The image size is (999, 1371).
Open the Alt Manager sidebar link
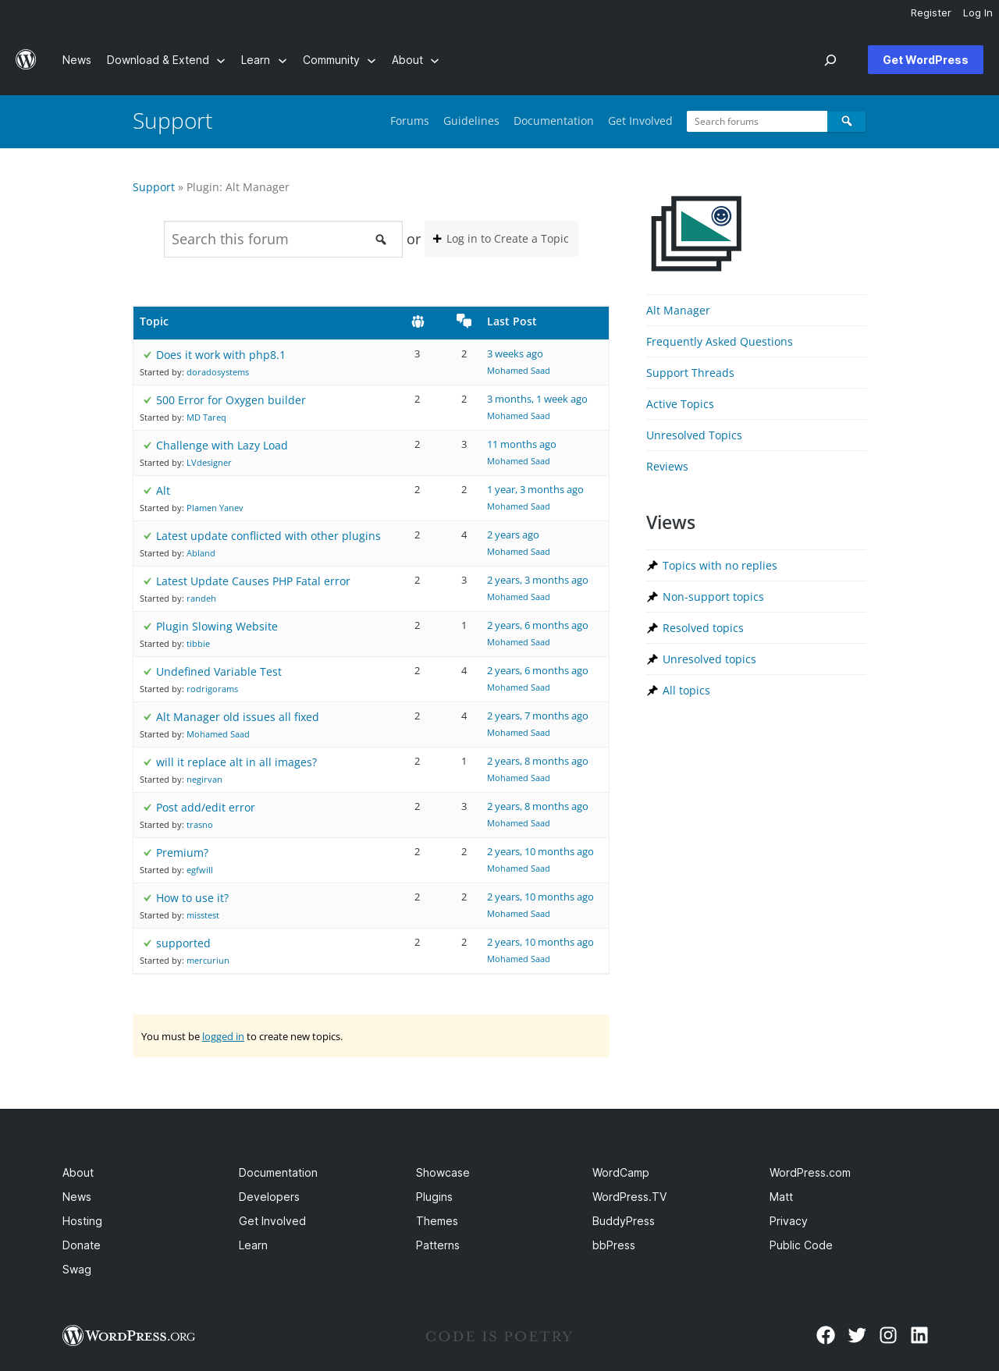(678, 311)
